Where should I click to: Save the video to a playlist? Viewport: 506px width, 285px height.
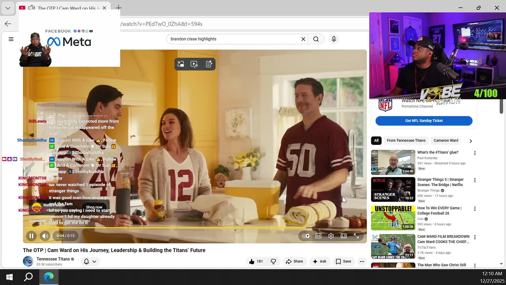click(343, 261)
